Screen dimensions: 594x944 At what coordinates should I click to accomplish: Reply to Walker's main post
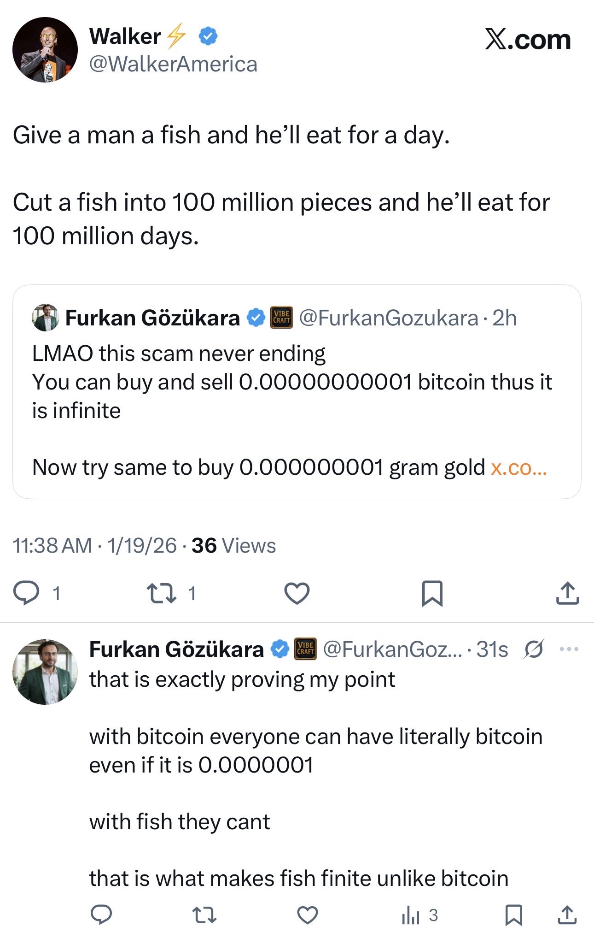tap(27, 593)
